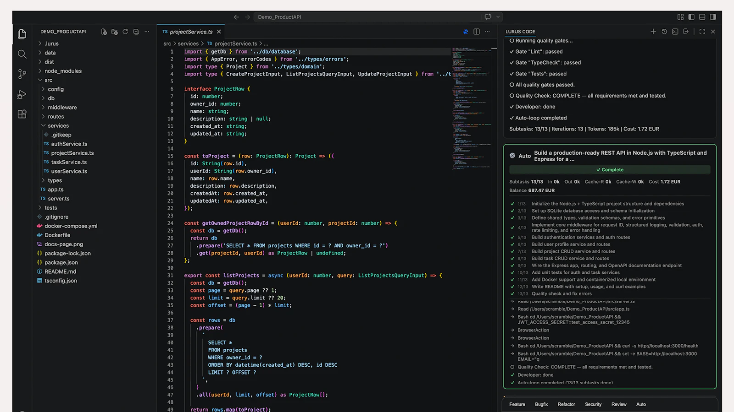734x412 pixels.
Task: Click the New File icon in the explorer header
Action: pyautogui.click(x=104, y=32)
